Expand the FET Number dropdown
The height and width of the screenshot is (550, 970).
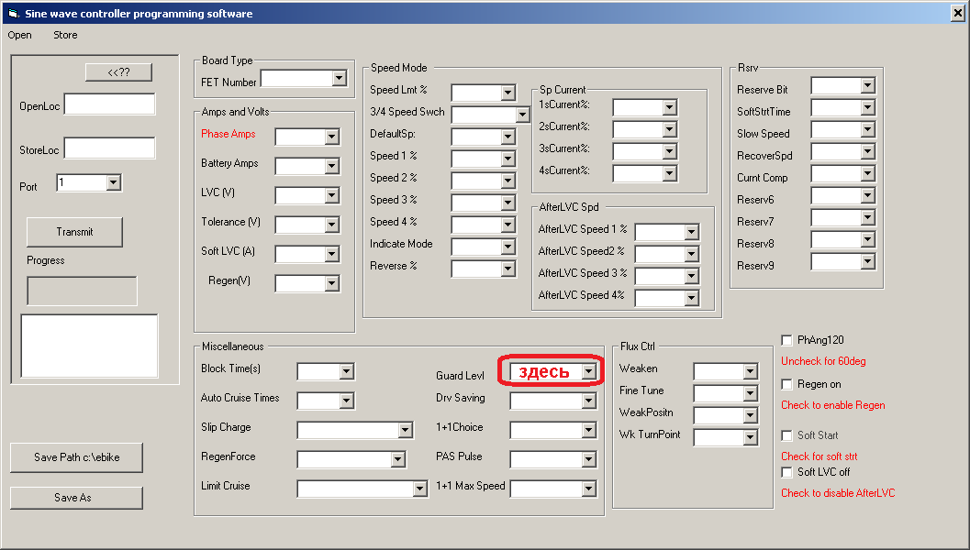coord(339,80)
